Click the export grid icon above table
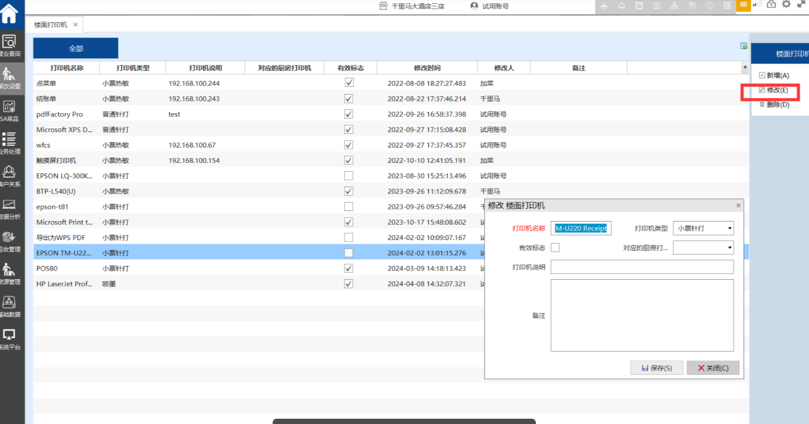The height and width of the screenshot is (424, 809). point(743,47)
